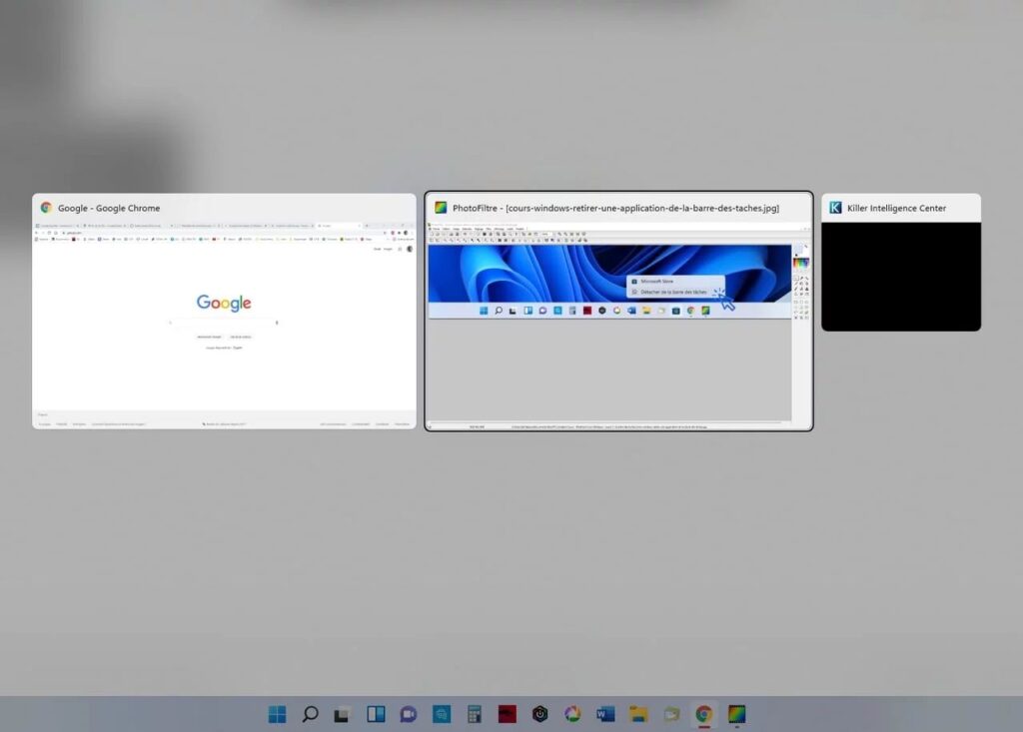Select the PhotoFiltre rainbow icon in the taskbar
The height and width of the screenshot is (732, 1023).
pos(737,714)
